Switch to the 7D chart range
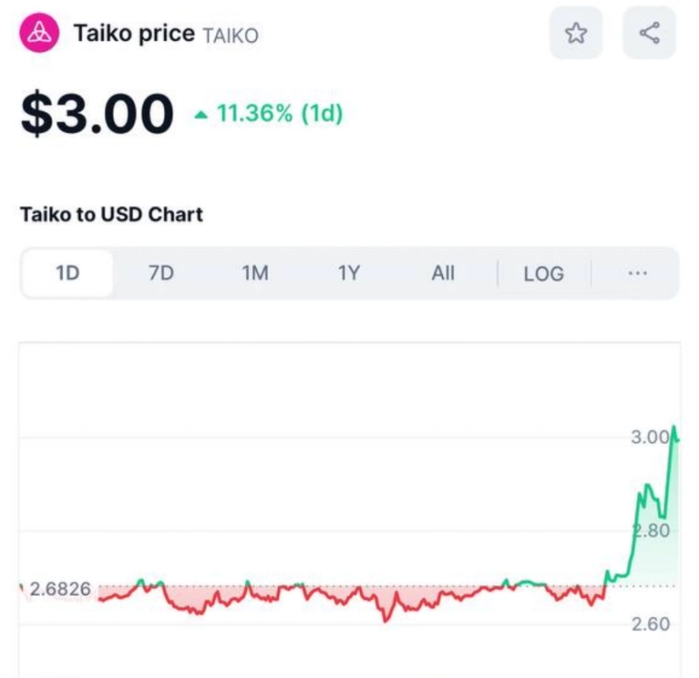The height and width of the screenshot is (678, 699). [x=162, y=273]
